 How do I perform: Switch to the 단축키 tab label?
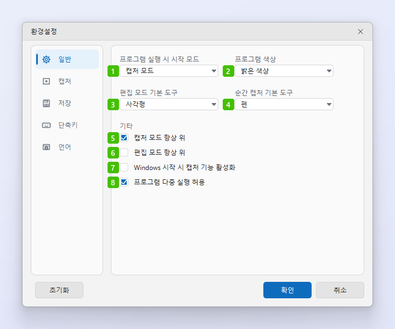click(68, 125)
